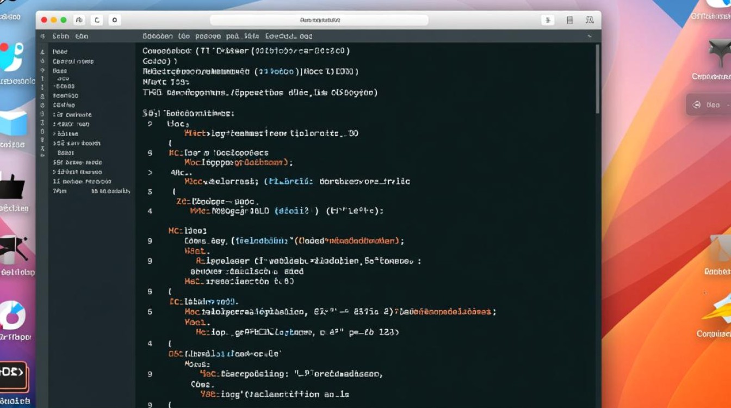Image resolution: width=731 pixels, height=408 pixels.
Task: Toggle the highlighted button right of the address bar
Action: click(547, 20)
